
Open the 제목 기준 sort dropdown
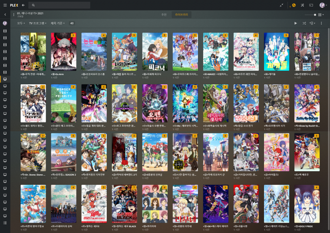[x=57, y=23]
